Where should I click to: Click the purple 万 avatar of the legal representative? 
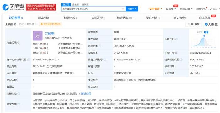pos(37,36)
